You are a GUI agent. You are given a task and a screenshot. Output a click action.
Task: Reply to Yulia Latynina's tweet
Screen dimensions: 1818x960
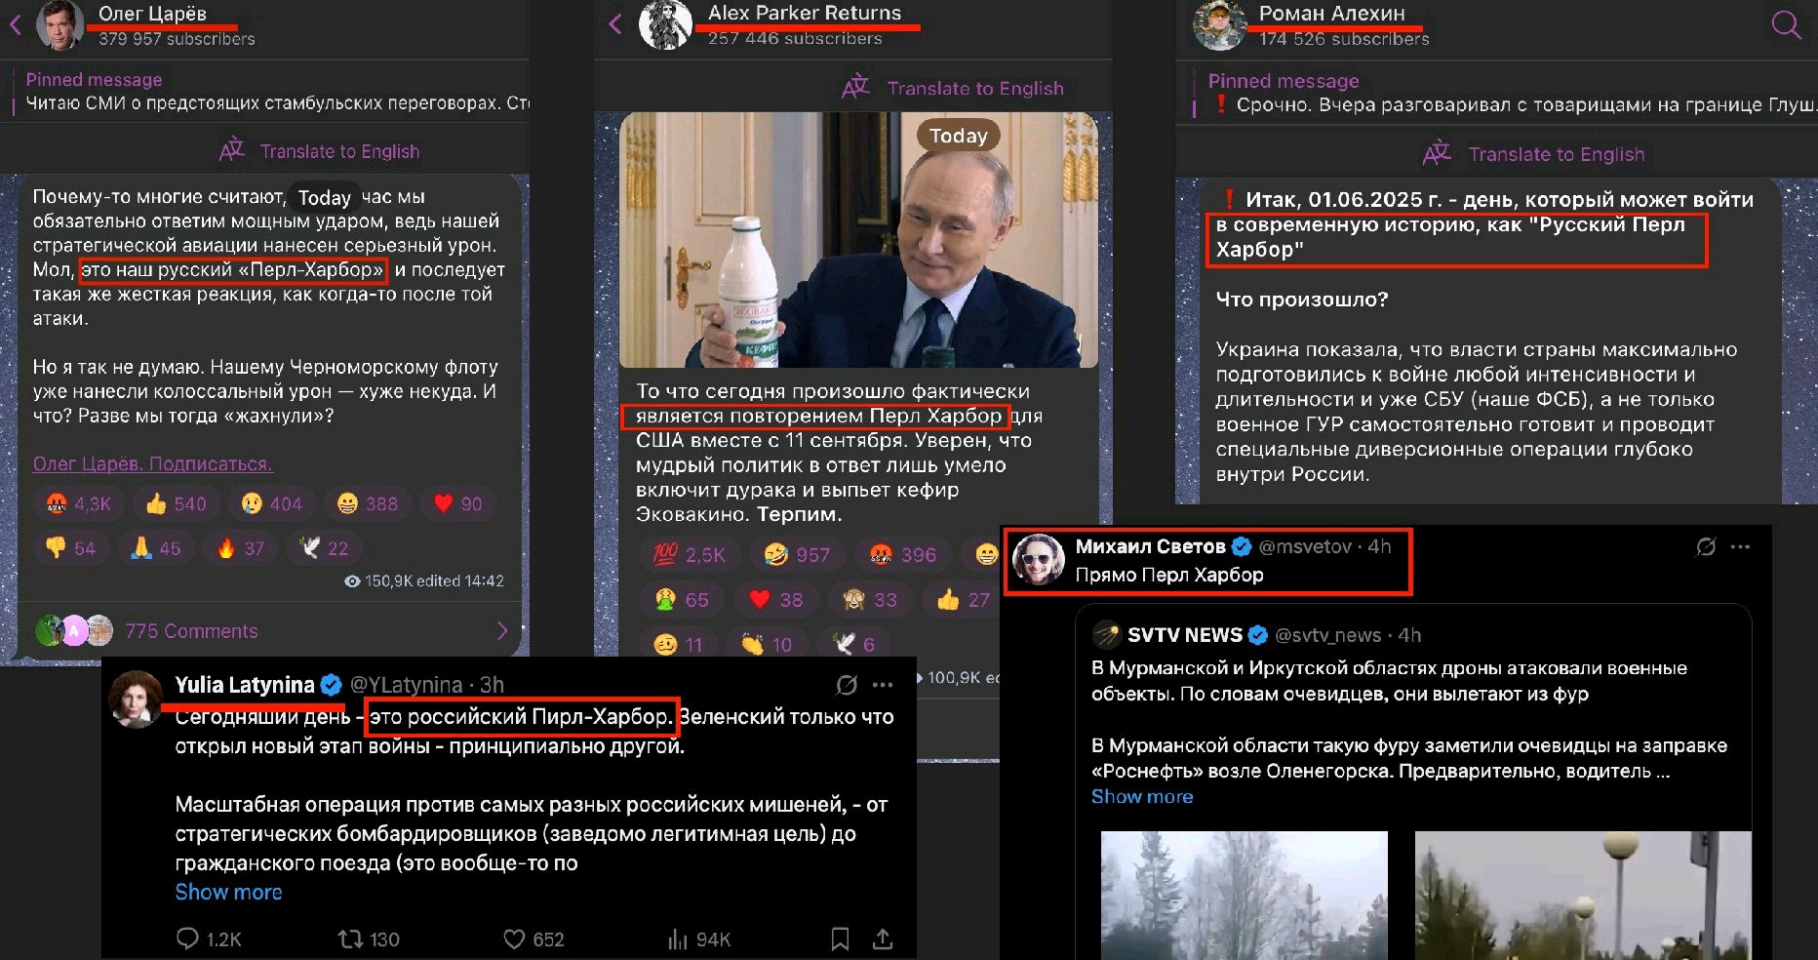point(209,939)
